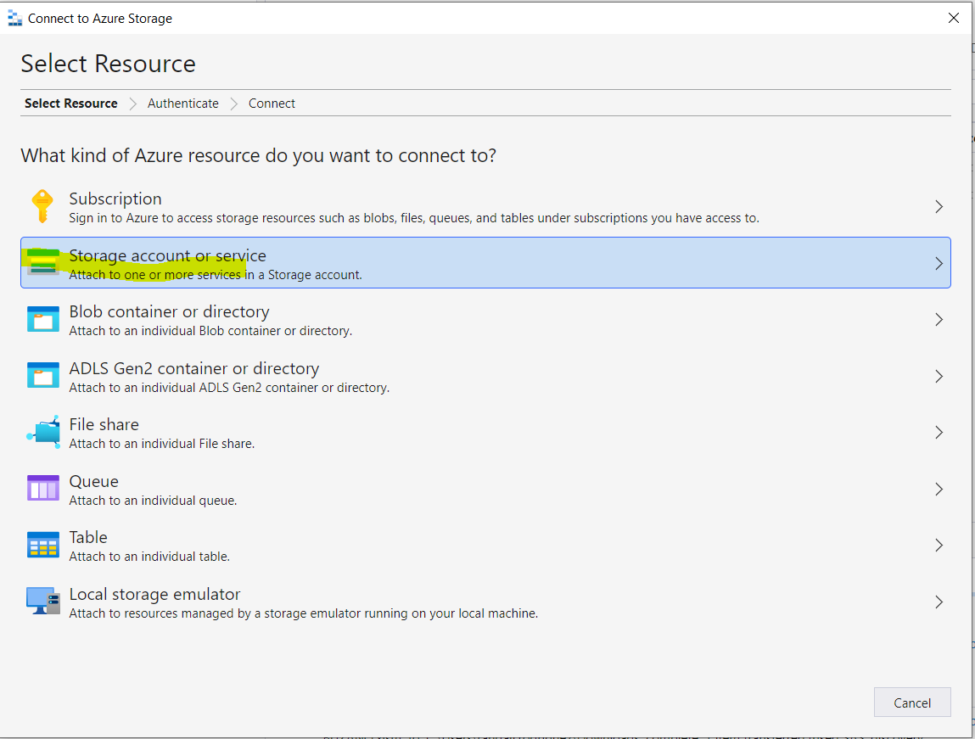Click 'Attach to an individual Blob container' description

(x=210, y=331)
